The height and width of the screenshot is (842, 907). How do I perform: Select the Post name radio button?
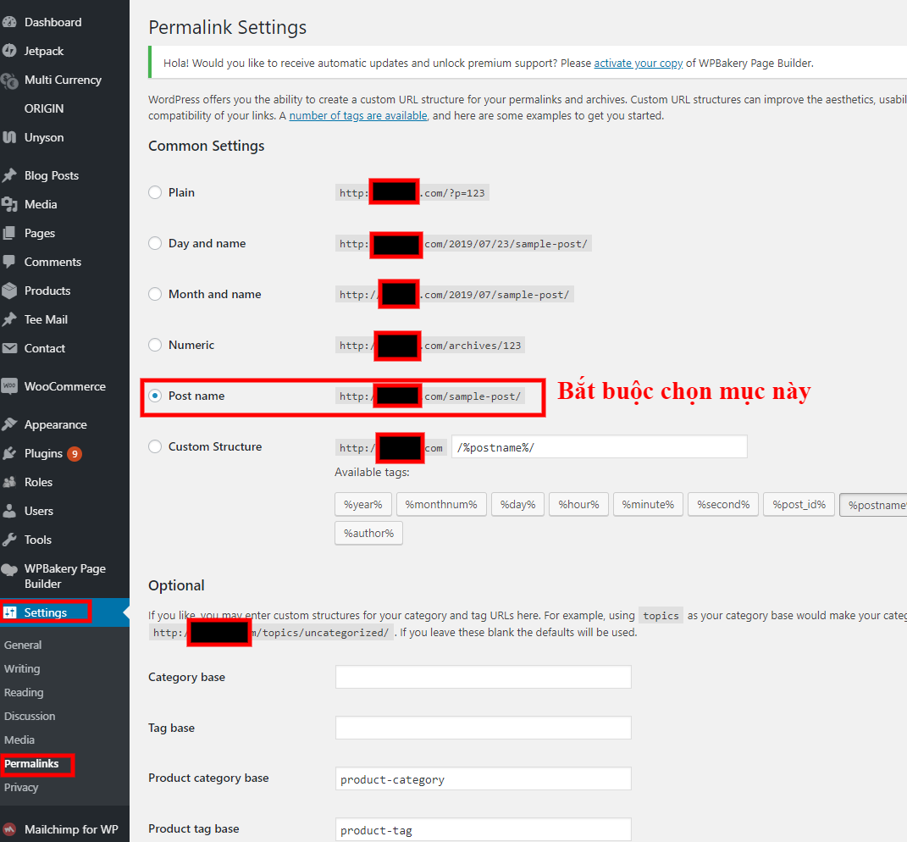click(155, 396)
